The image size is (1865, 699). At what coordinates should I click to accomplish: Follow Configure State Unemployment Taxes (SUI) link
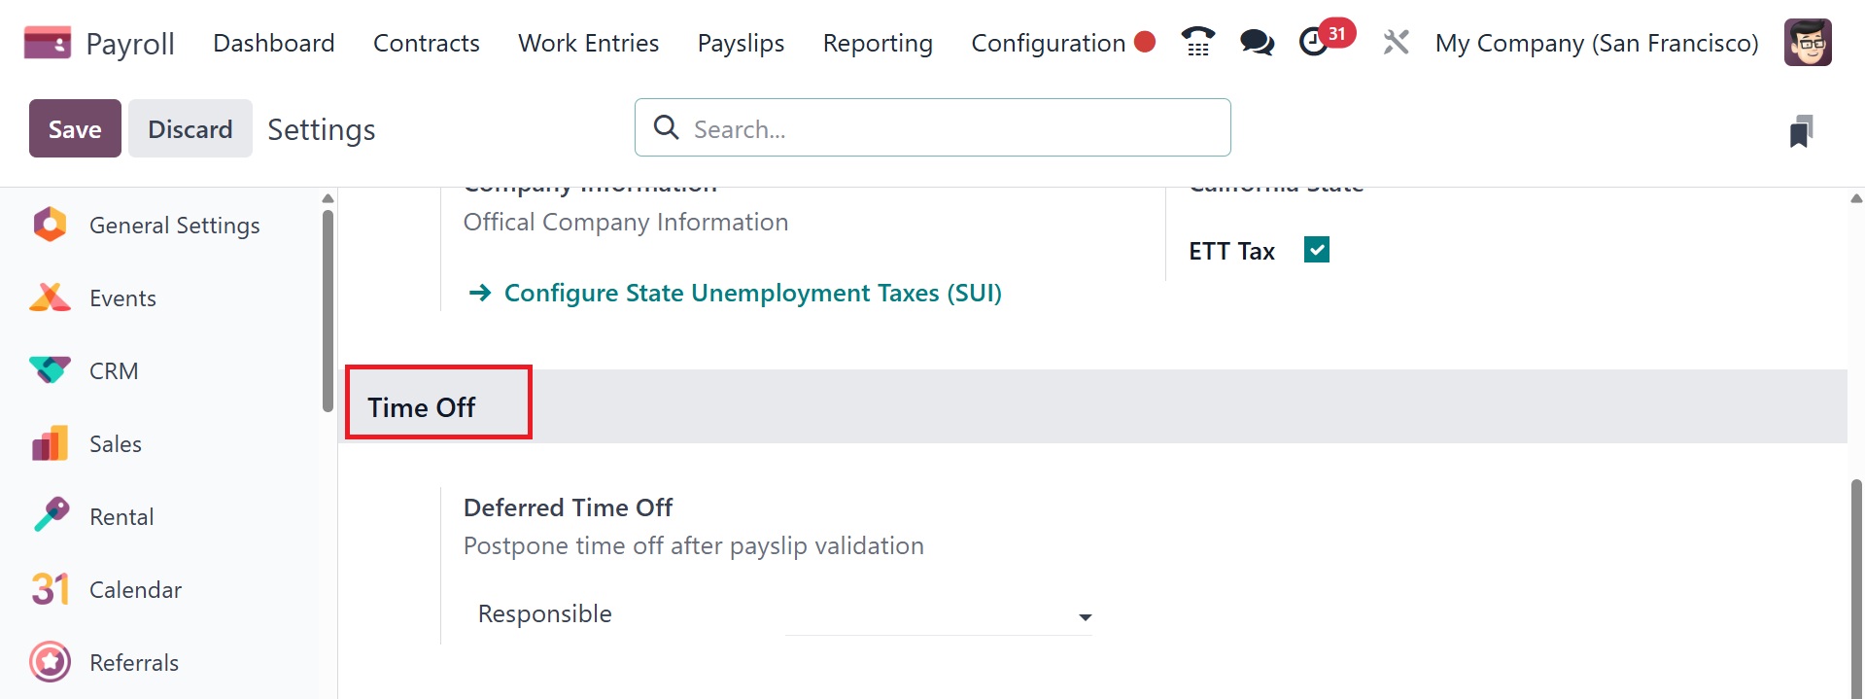(751, 293)
